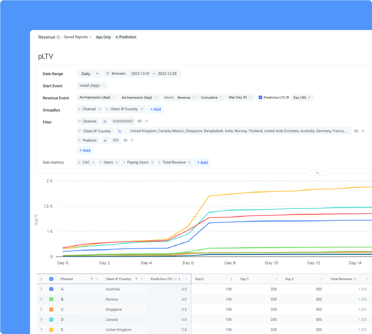Uncheck the select-all checkbox in table header

pyautogui.click(x=51, y=279)
